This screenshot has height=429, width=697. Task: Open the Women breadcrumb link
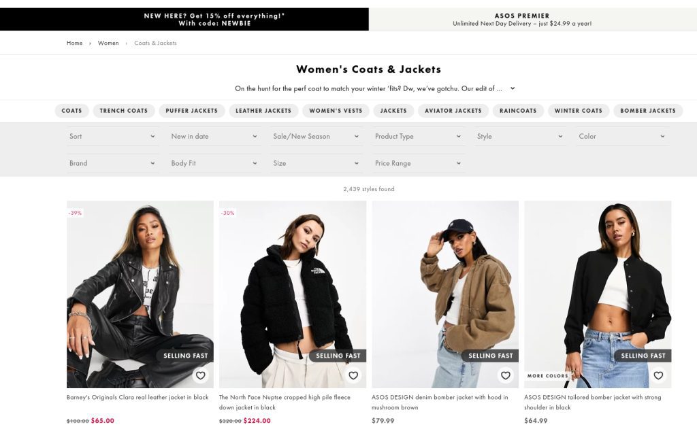coord(108,43)
